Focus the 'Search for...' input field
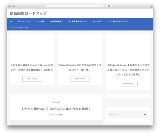160x135 pixels. point(128,115)
